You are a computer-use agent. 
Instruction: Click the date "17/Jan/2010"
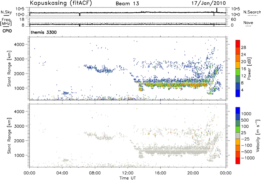tap(208, 3)
